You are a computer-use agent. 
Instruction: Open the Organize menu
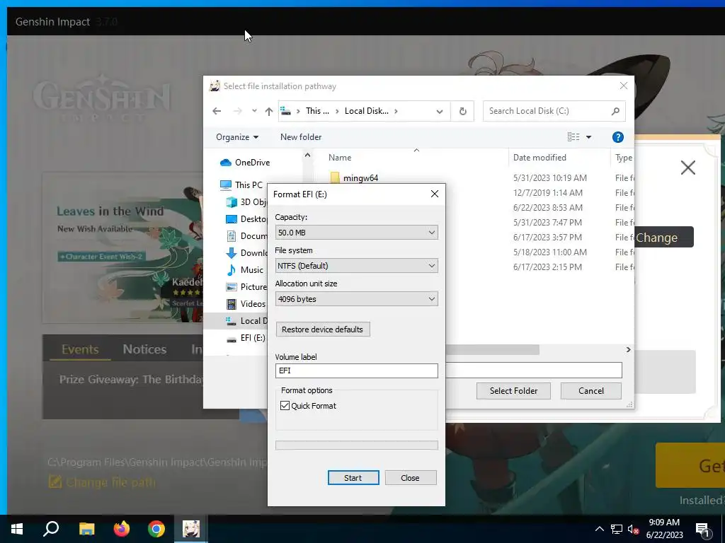point(236,137)
